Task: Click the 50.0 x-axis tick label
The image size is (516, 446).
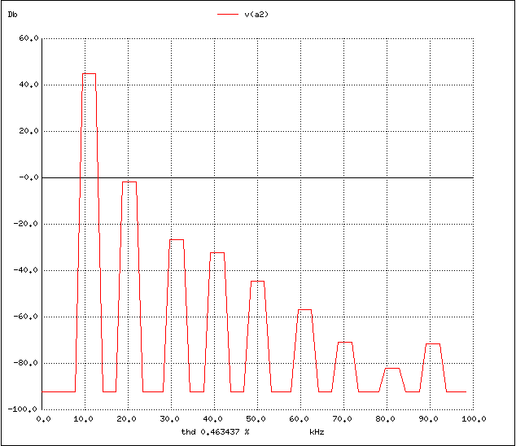Action: click(257, 419)
